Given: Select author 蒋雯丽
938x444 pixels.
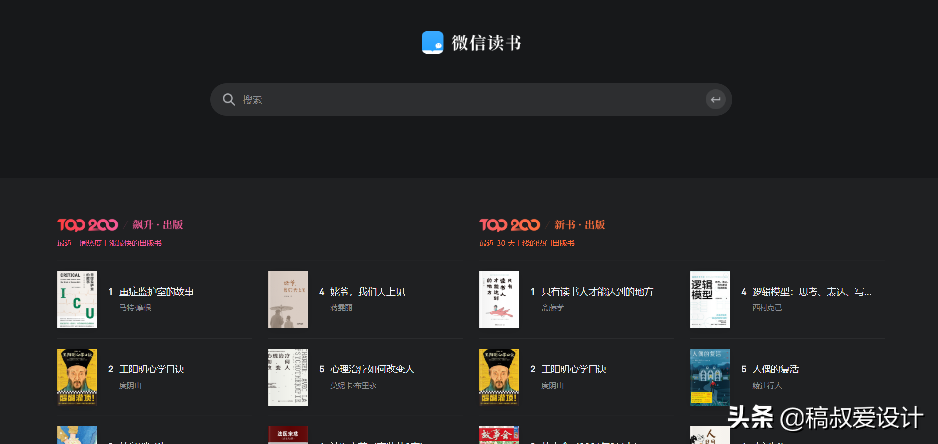Looking at the screenshot, I should [341, 308].
